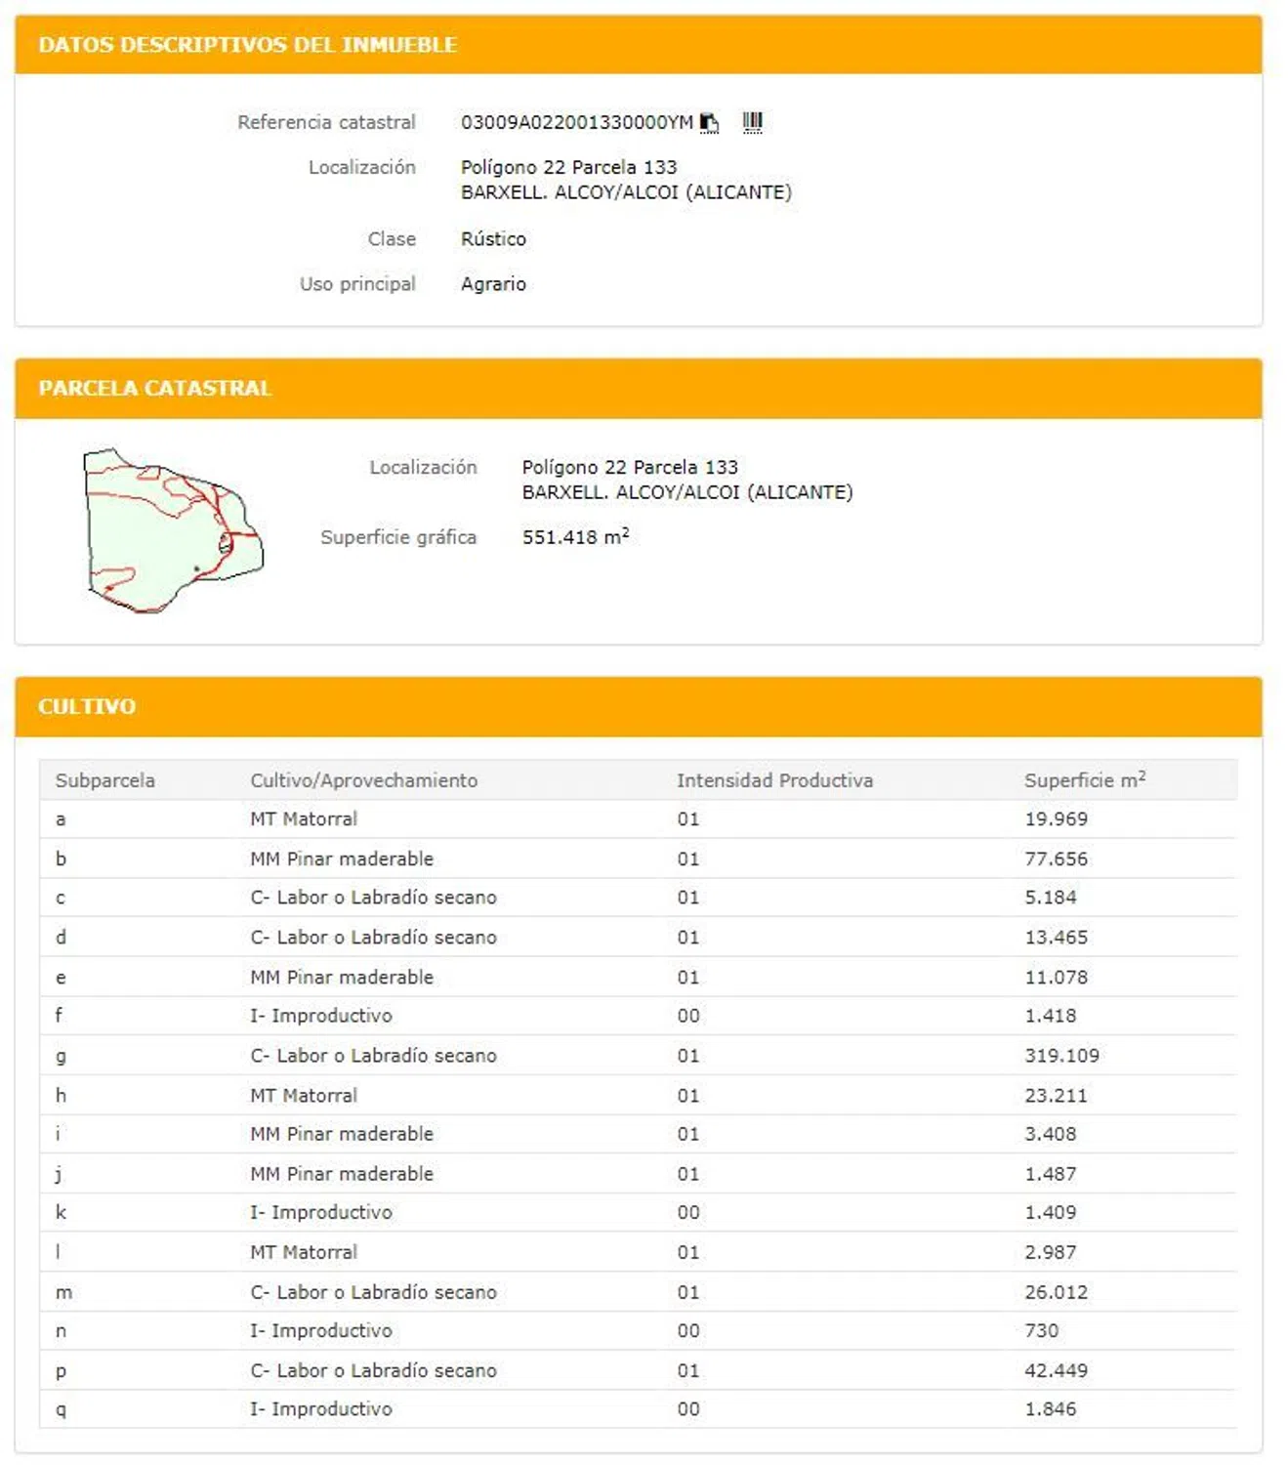Click the Datos Descriptivos del Inmueble header
Image resolution: width=1288 pixels, height=1465 pixels.
247,45
